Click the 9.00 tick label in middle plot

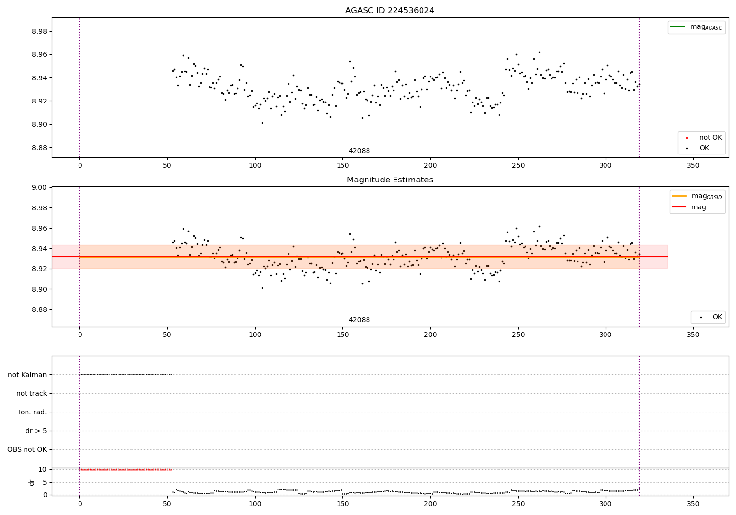coord(39,187)
